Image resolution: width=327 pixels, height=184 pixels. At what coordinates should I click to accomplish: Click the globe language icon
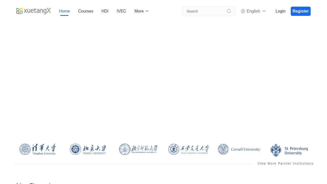(x=243, y=11)
